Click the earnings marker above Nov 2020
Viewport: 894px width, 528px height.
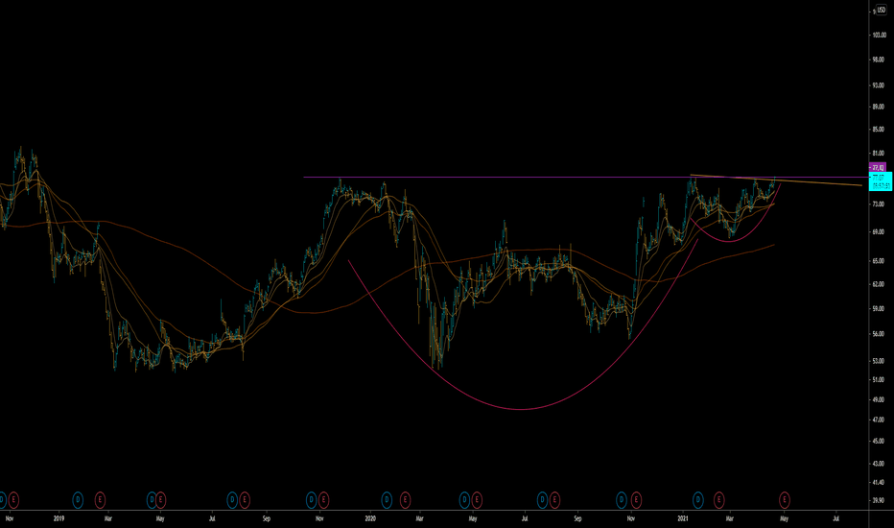(636, 500)
